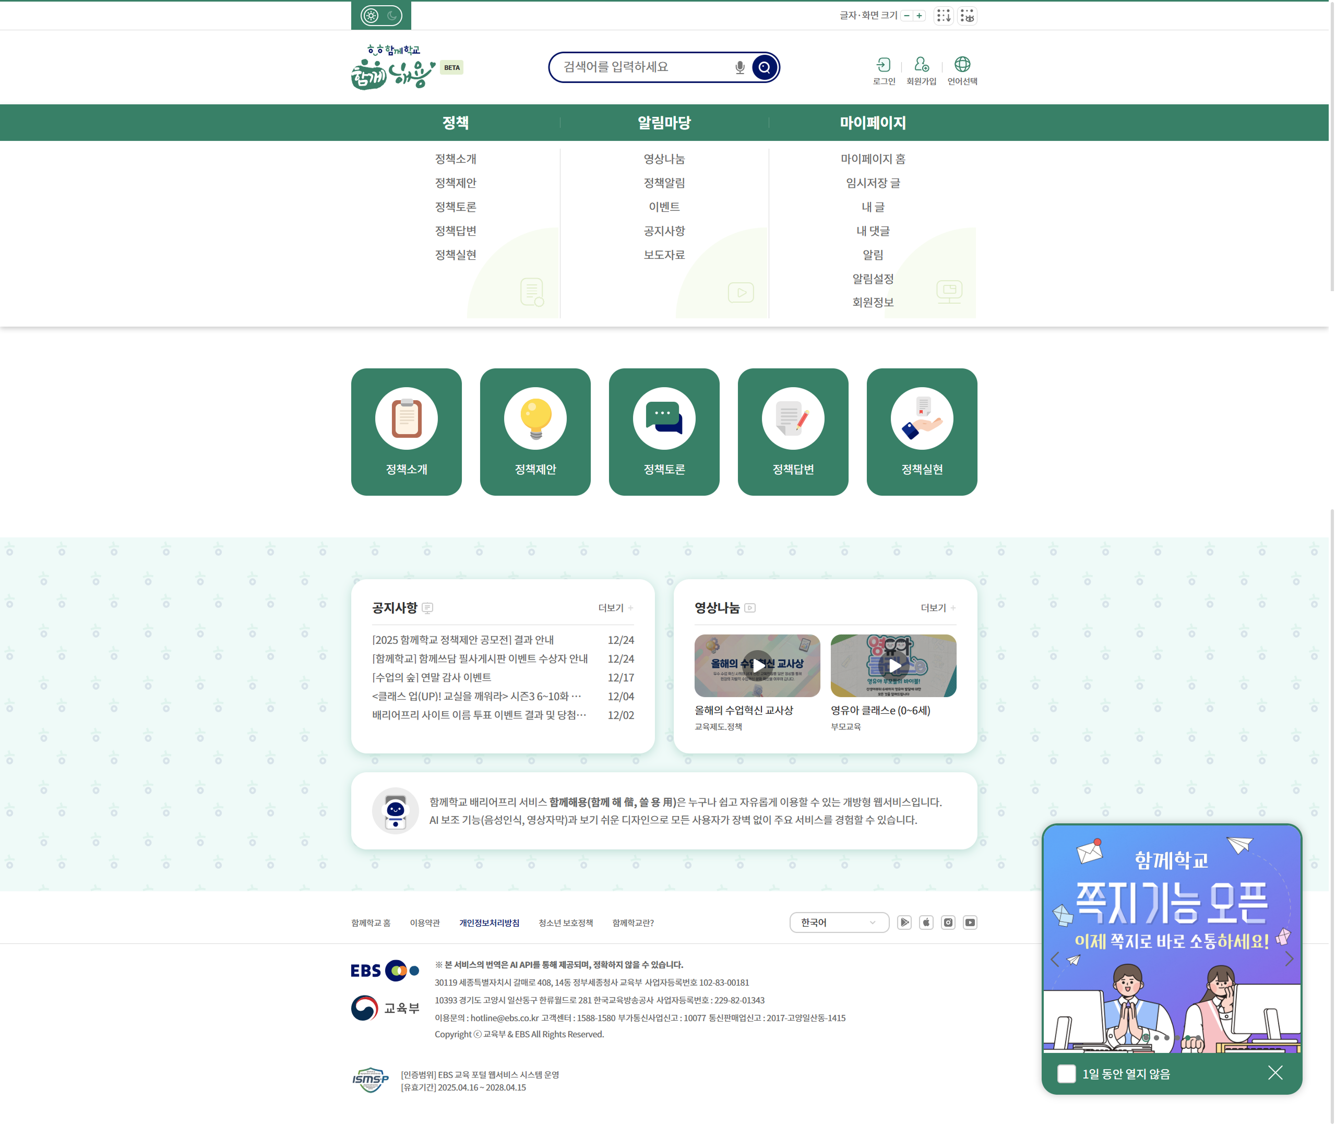
Task: Click the 정책제안 lightbulb tile
Action: coord(535,432)
